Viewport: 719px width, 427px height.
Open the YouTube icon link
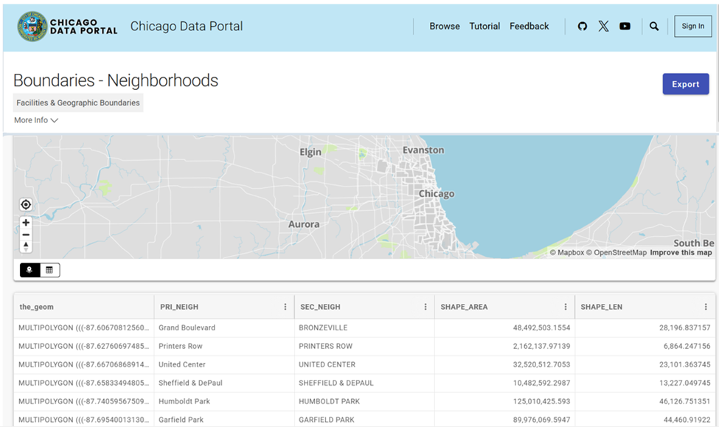(x=625, y=27)
